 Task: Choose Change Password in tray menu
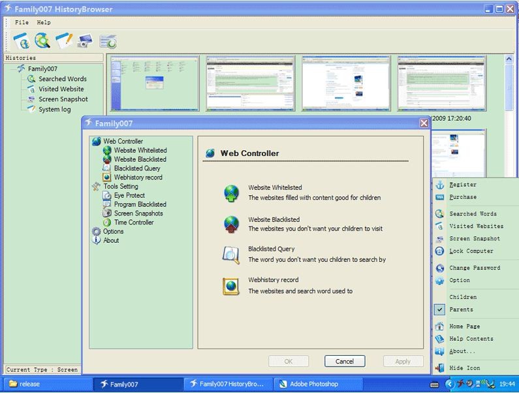[476, 268]
